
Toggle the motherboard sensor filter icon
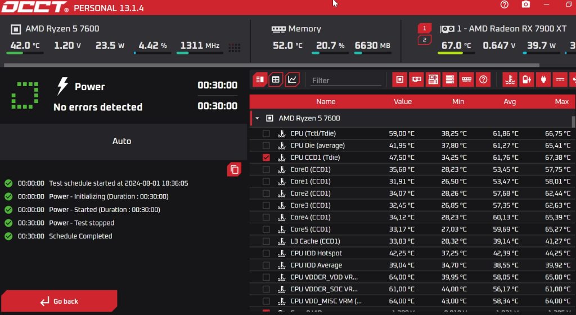tap(433, 80)
